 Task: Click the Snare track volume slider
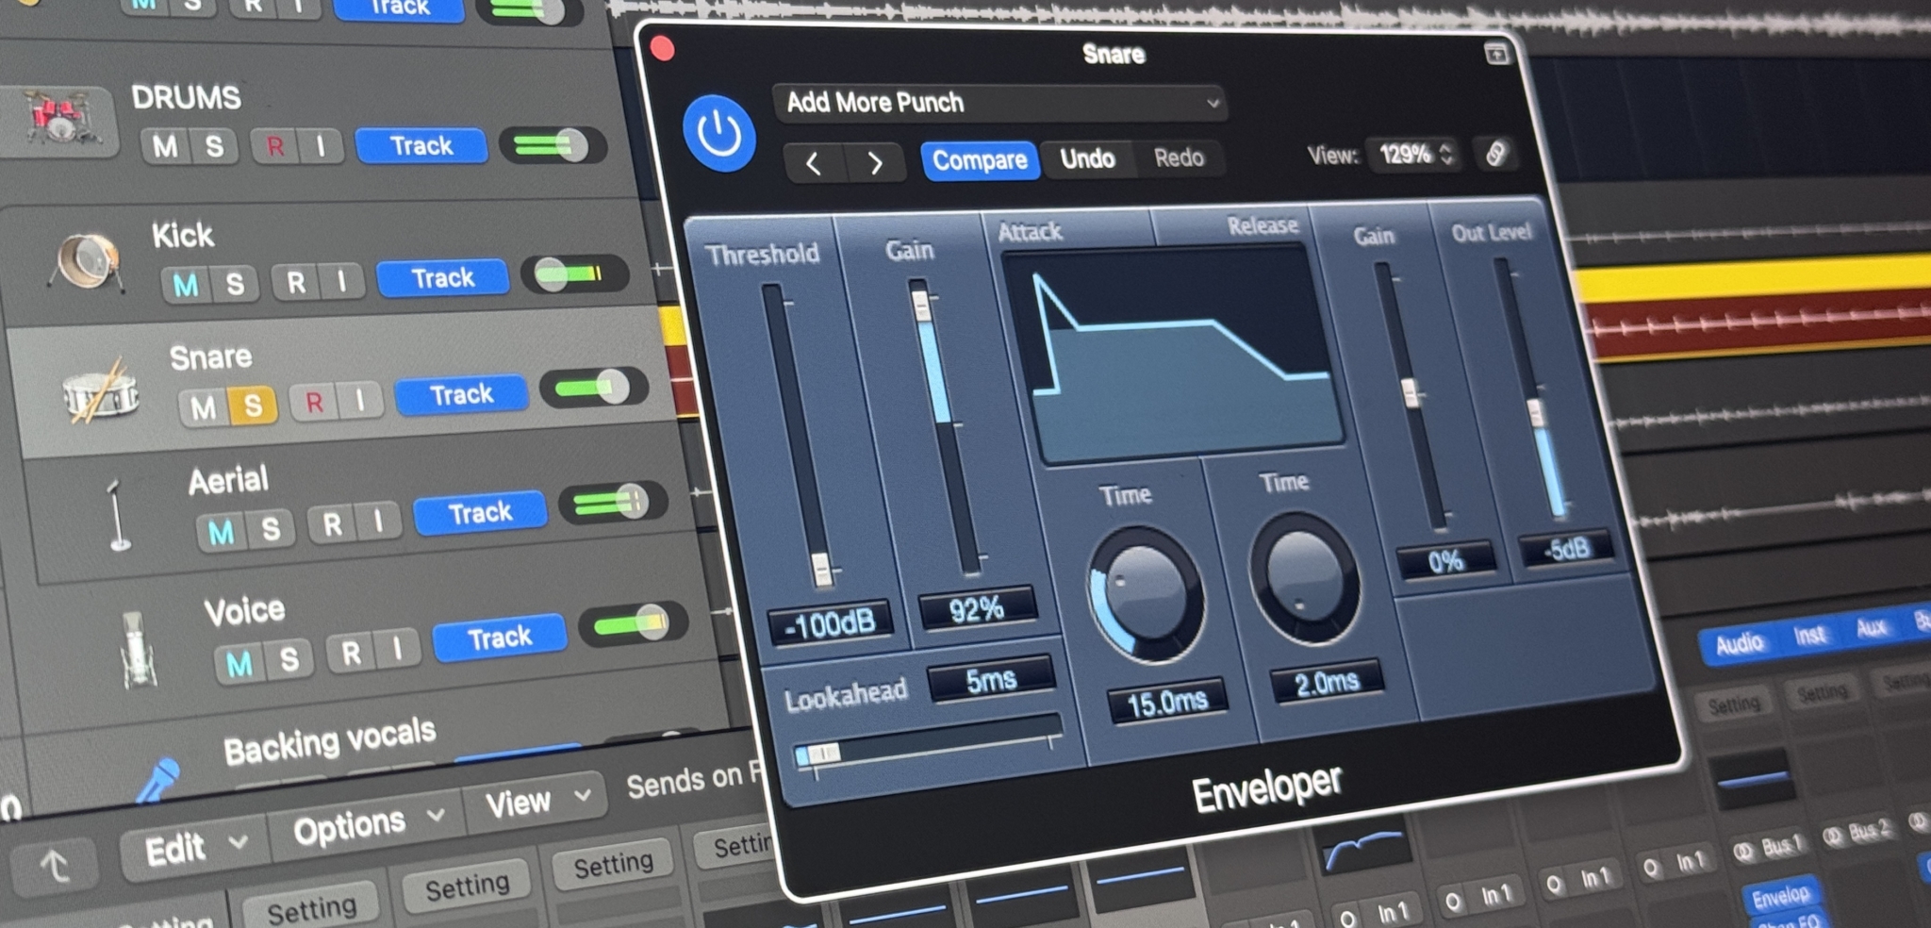pos(593,388)
